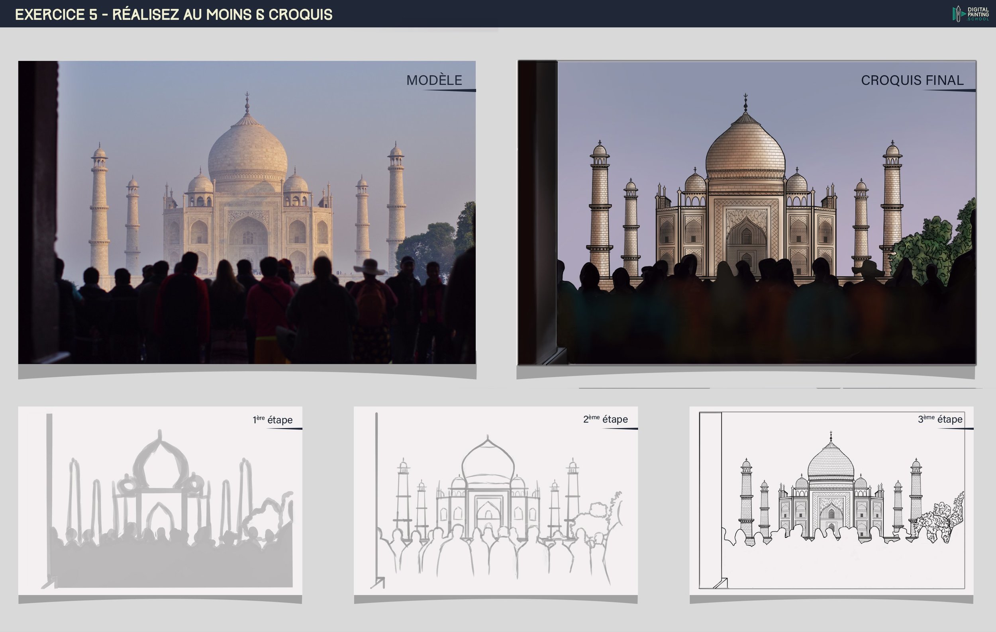996x632 pixels.
Task: Click the 'Exercice 5' header title
Action: coord(173,14)
